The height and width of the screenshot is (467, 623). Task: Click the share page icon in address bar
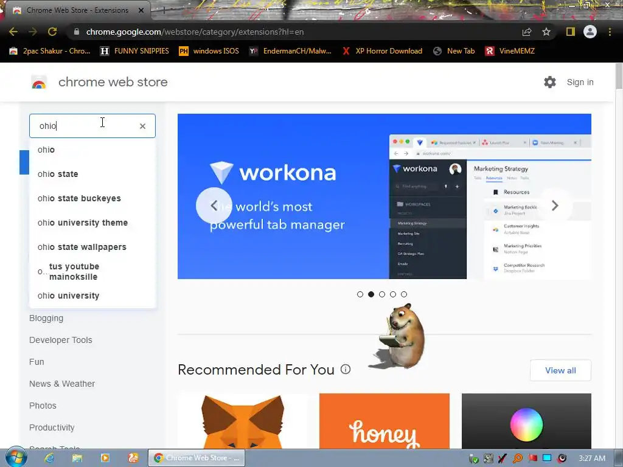[527, 32]
